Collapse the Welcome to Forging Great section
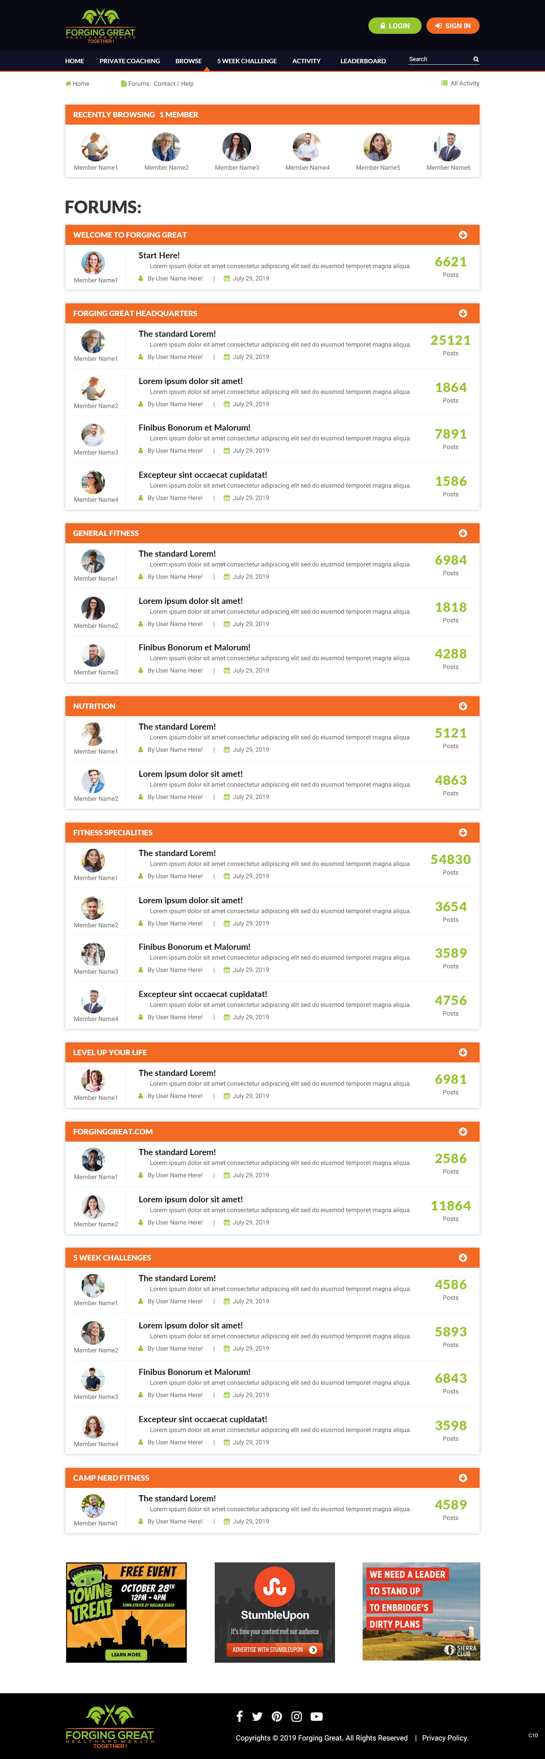 coord(463,235)
